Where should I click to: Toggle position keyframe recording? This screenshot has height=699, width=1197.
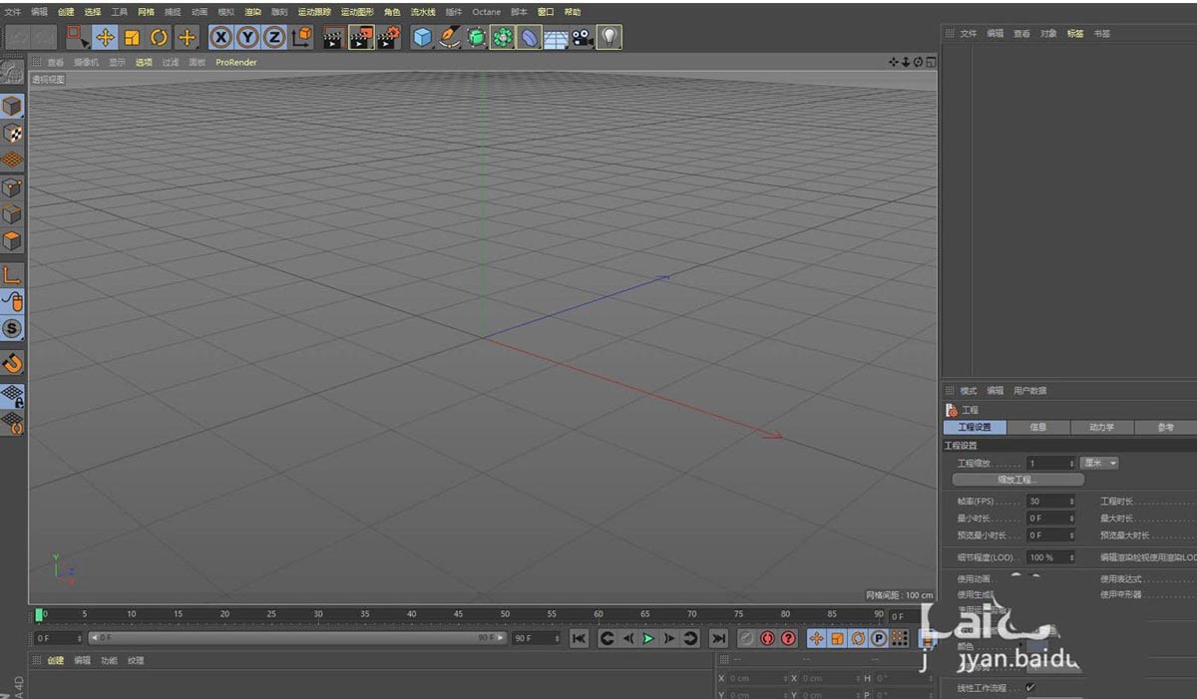click(x=816, y=638)
